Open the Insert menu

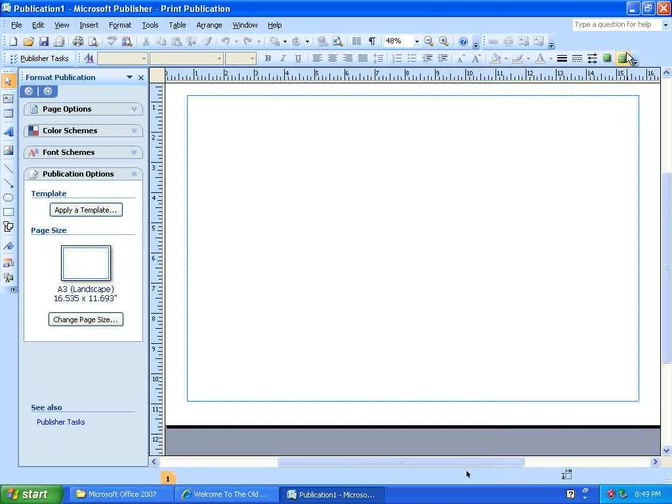pyautogui.click(x=89, y=25)
